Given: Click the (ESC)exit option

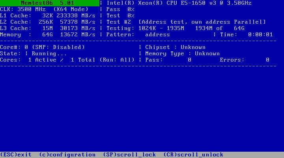Looking at the screenshot, I should (16, 155).
